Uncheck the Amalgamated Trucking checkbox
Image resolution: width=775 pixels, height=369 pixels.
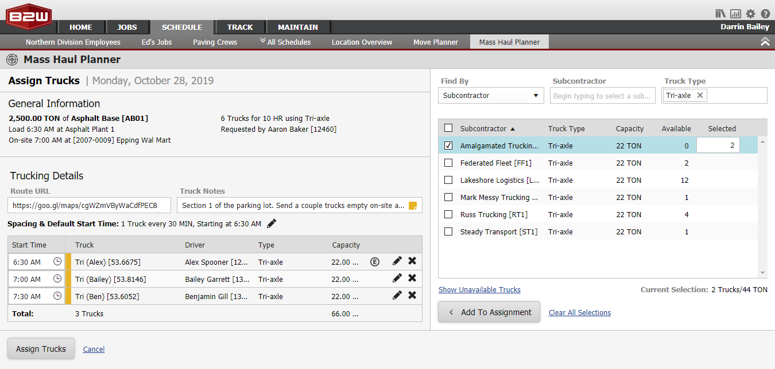point(449,145)
